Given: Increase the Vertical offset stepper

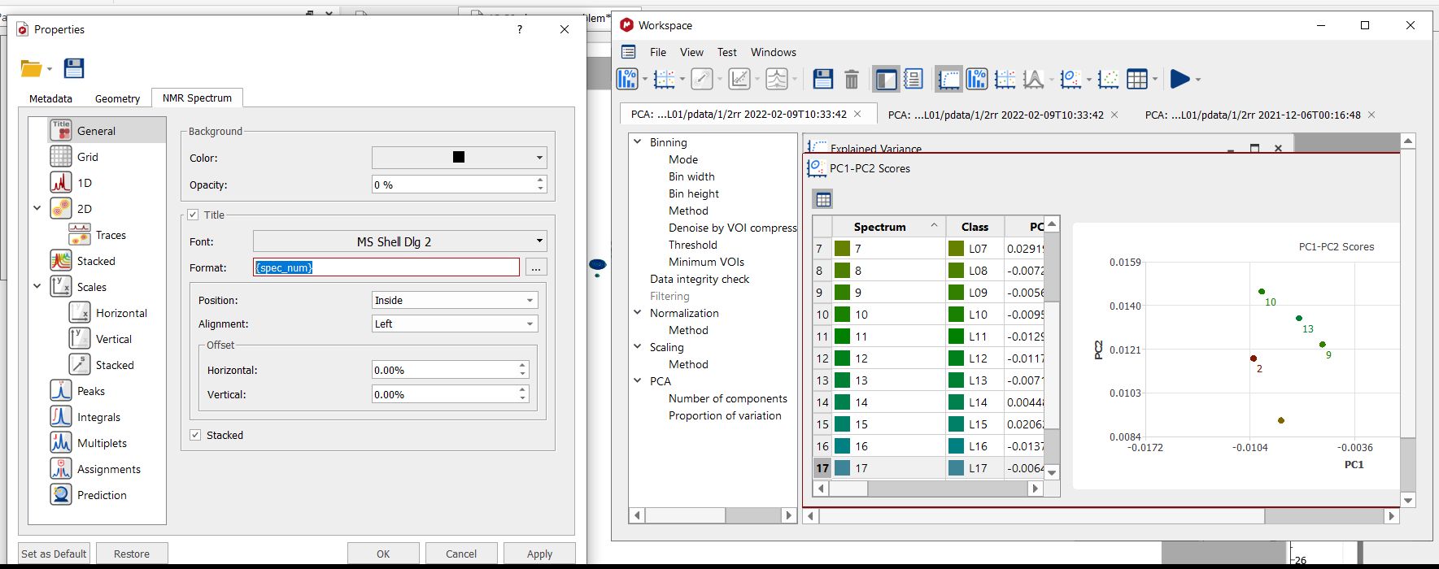Looking at the screenshot, I should (x=522, y=389).
